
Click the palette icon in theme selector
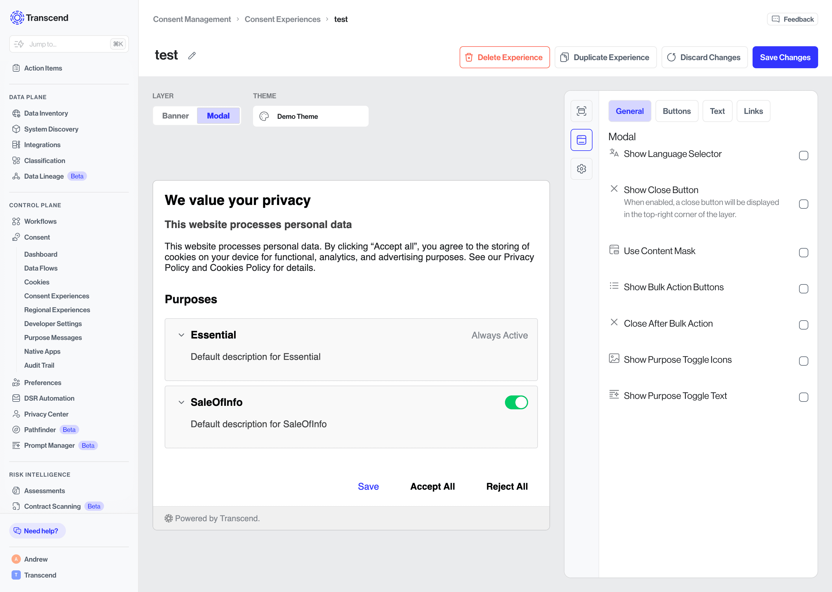coord(264,116)
